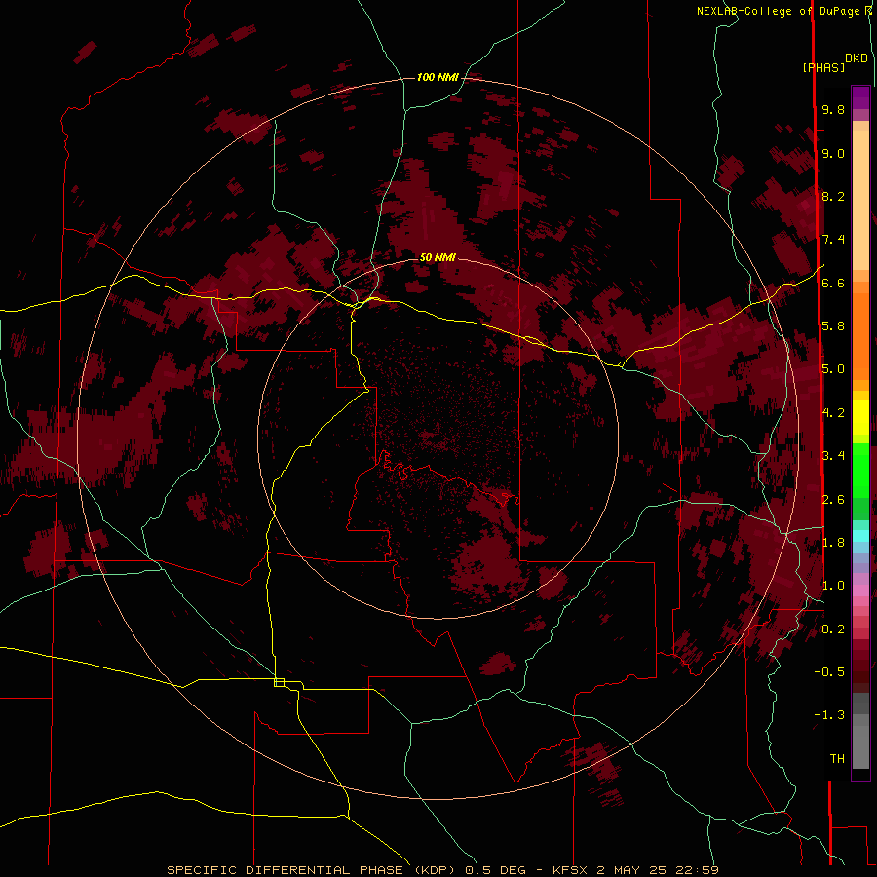
Task: Click the NEXLAB-College of DuPage credit text
Action: (780, 11)
